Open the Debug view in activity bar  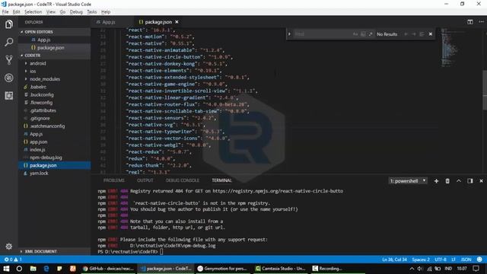coord(8,78)
